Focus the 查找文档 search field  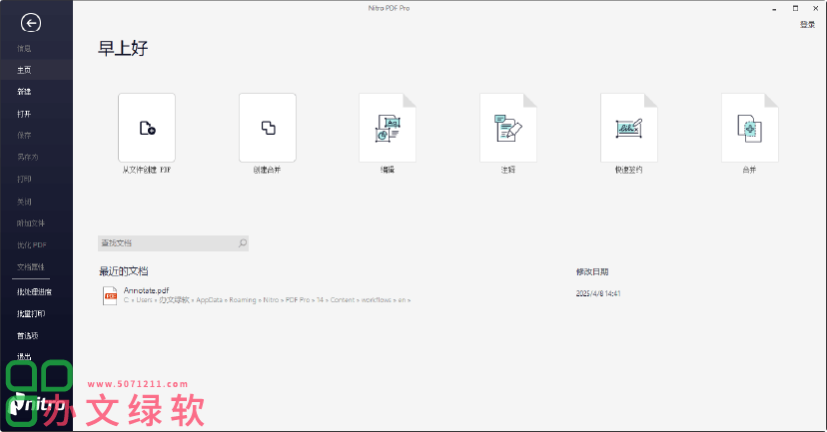(x=173, y=242)
